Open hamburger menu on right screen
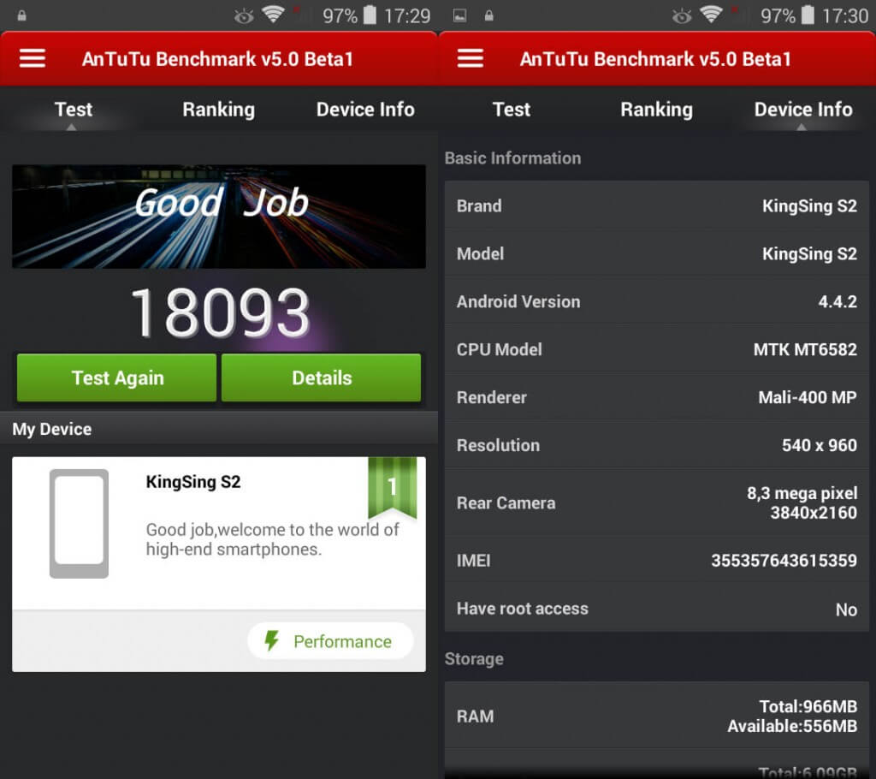The width and height of the screenshot is (876, 779). point(471,58)
